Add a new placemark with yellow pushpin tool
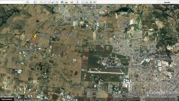Image resolution: width=179 pixels, height=101 pixels. [x=41, y=2]
